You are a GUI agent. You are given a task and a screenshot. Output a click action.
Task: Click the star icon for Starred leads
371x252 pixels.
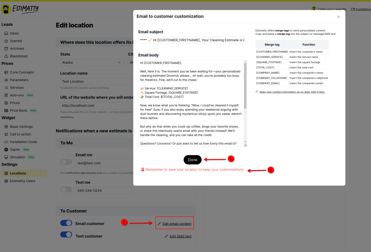click(x=6, y=41)
